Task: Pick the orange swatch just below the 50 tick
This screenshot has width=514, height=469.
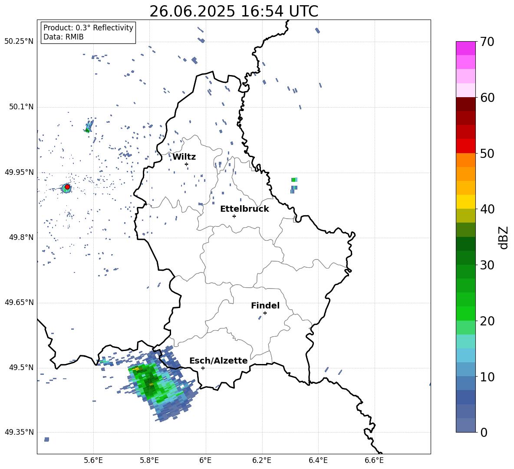Action: (465, 160)
